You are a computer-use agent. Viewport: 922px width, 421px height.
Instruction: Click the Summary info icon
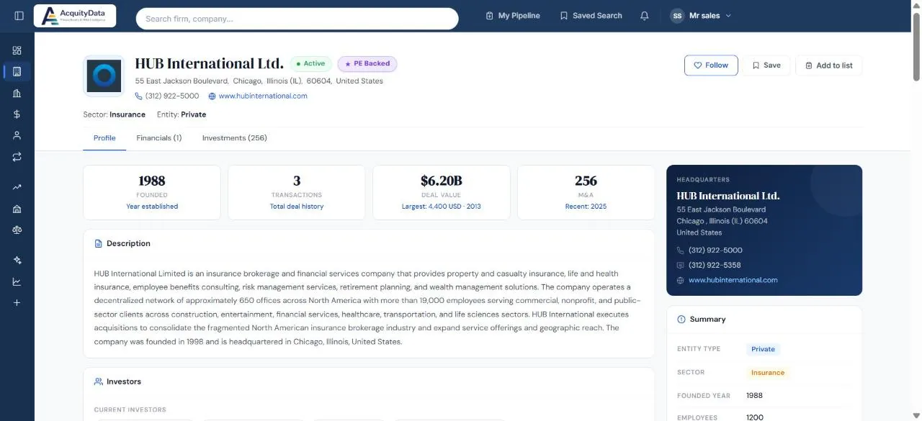point(681,320)
